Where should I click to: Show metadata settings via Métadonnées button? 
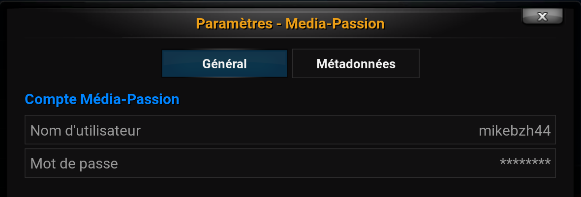[x=356, y=64]
